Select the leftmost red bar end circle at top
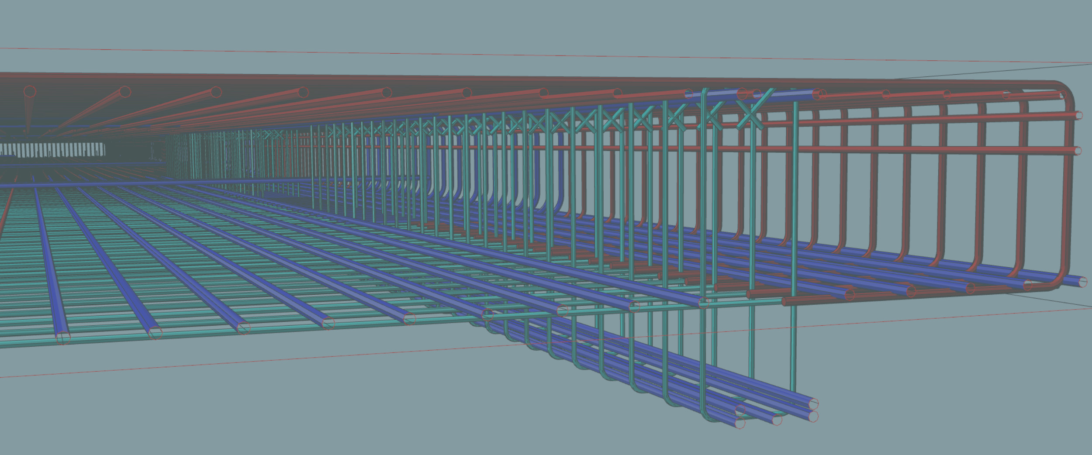The width and height of the screenshot is (1092, 455). click(x=30, y=92)
